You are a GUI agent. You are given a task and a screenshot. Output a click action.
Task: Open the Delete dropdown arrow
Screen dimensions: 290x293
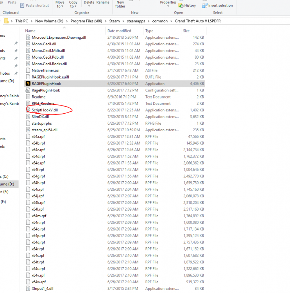[x=89, y=6]
